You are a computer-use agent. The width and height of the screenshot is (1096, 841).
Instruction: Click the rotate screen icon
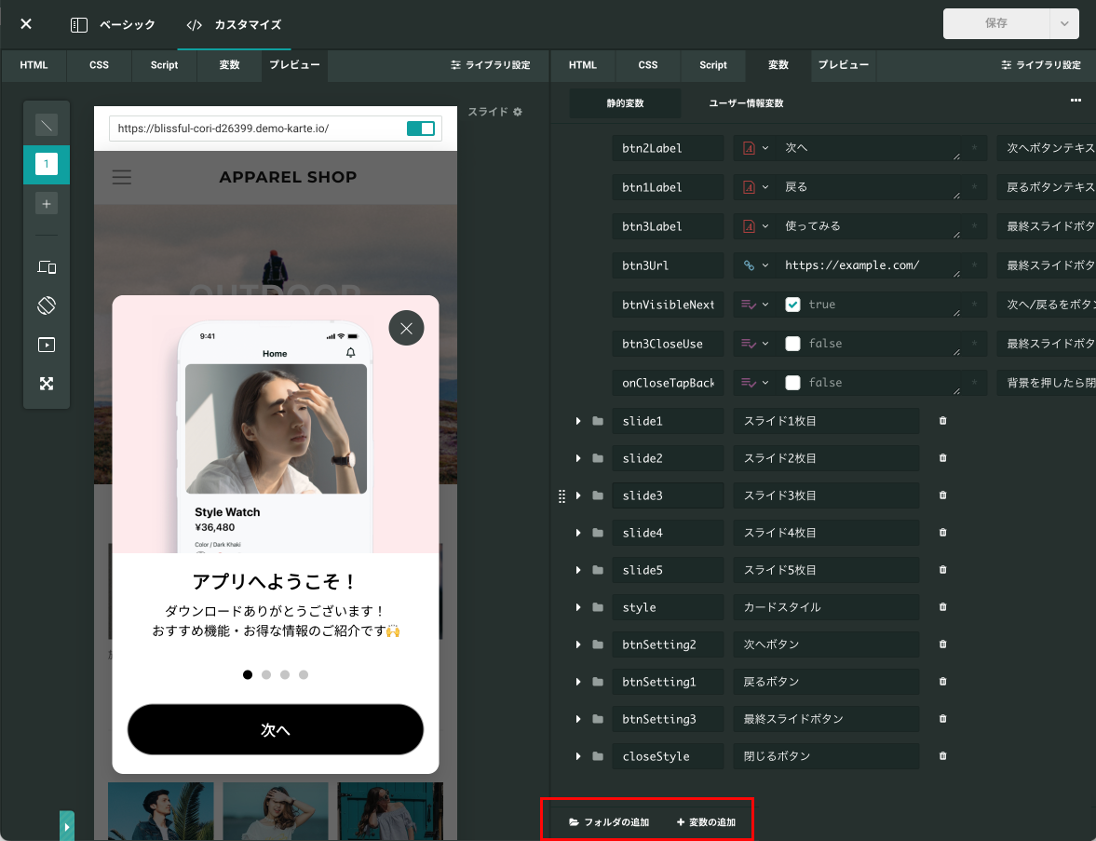(x=47, y=305)
